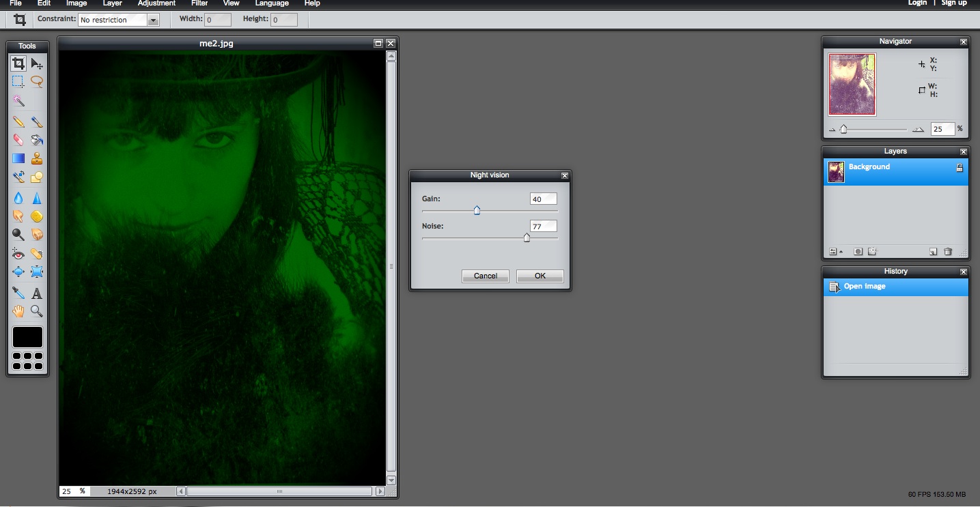
Task: Click the Login link
Action: coord(917,3)
